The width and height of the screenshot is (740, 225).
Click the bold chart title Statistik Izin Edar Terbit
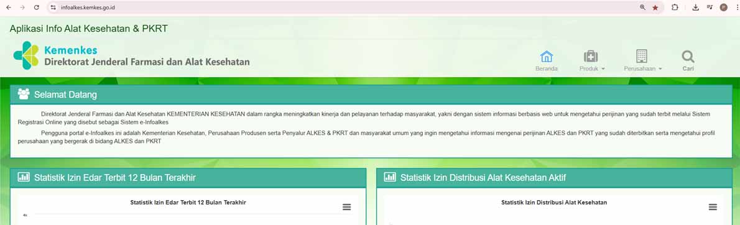click(188, 203)
